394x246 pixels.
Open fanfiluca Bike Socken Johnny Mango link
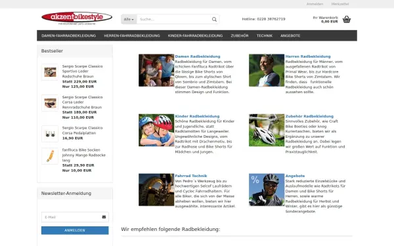click(84, 155)
